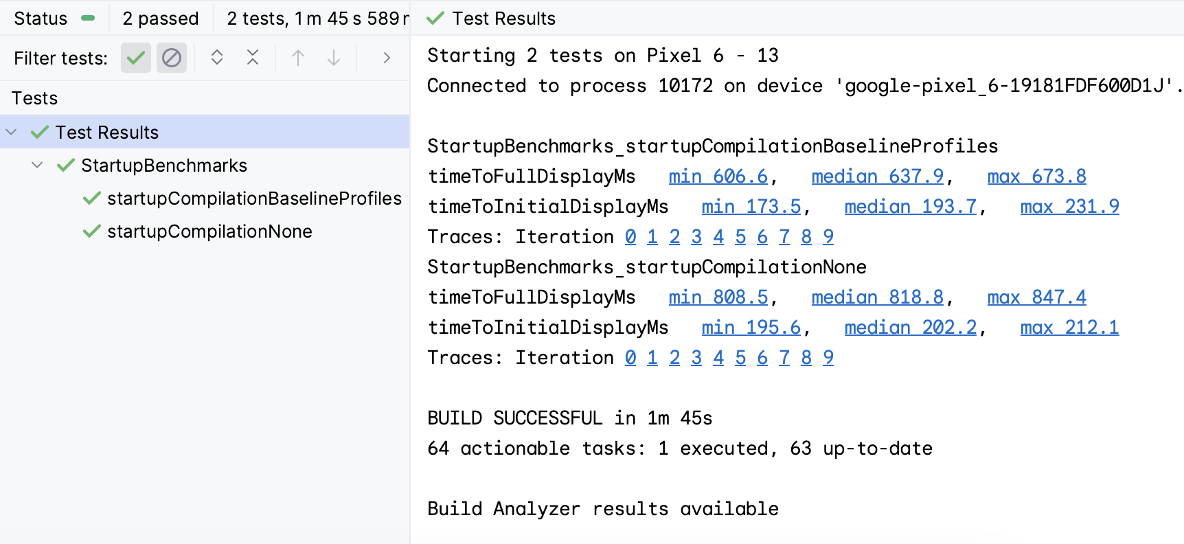Open the max 847.4 trace link

(1036, 297)
